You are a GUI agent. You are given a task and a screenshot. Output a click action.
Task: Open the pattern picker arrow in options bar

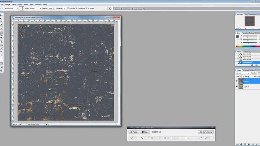24,8
